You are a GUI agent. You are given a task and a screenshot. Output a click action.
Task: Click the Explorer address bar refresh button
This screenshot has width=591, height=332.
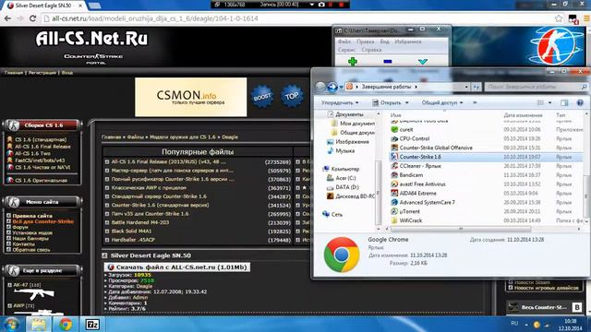coord(476,87)
